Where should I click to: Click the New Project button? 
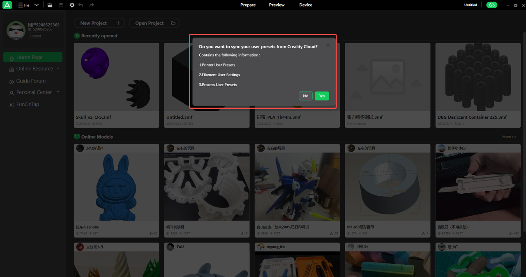(100, 23)
